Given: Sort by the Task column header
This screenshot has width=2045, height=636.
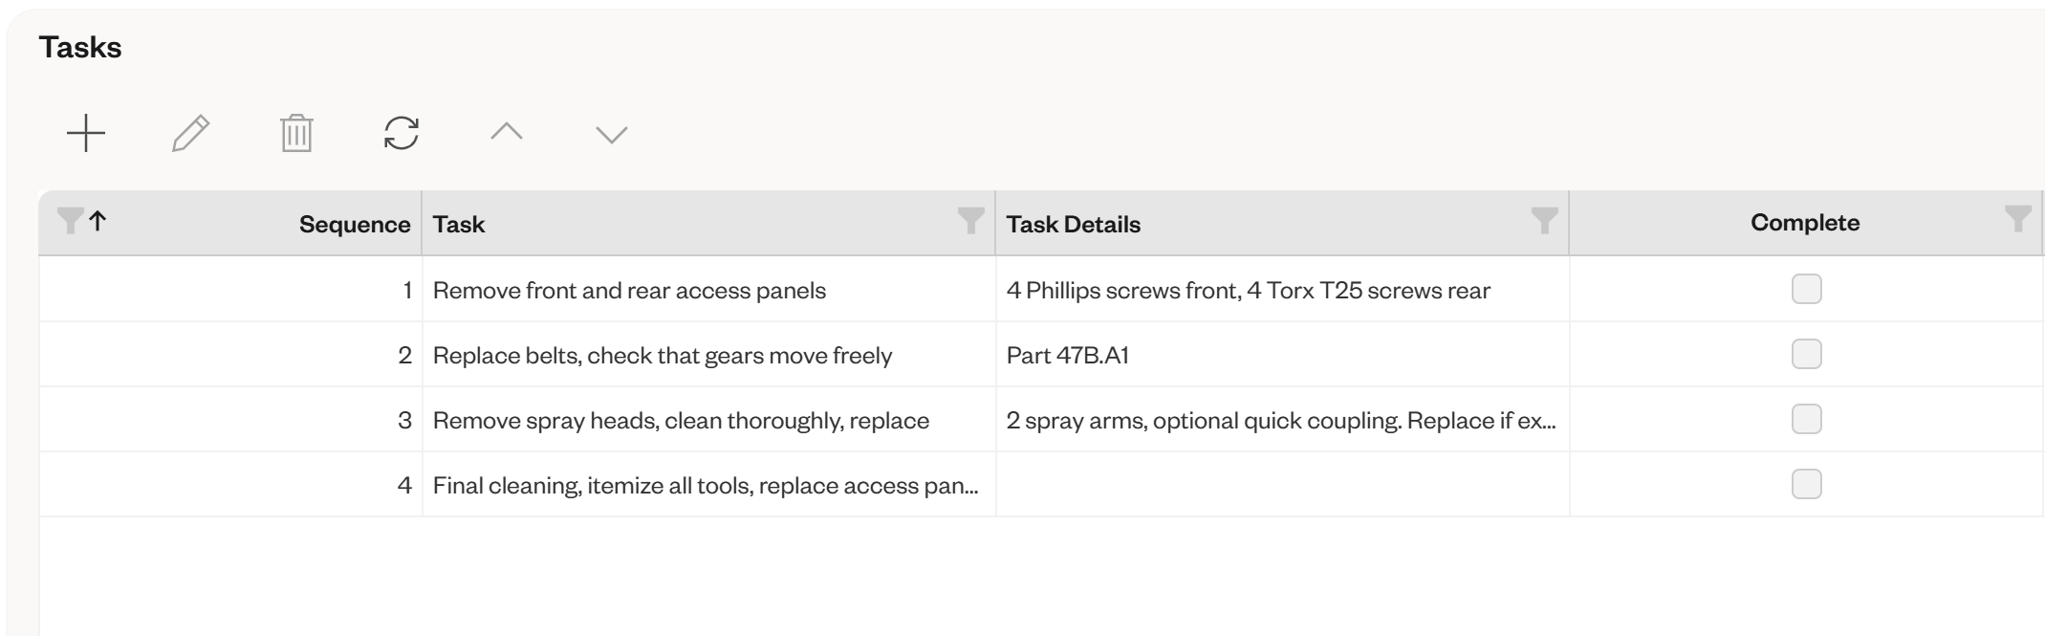Looking at the screenshot, I should point(459,224).
